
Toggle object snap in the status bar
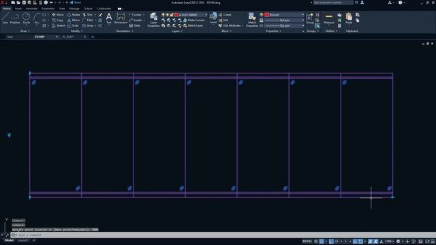tap(360, 242)
